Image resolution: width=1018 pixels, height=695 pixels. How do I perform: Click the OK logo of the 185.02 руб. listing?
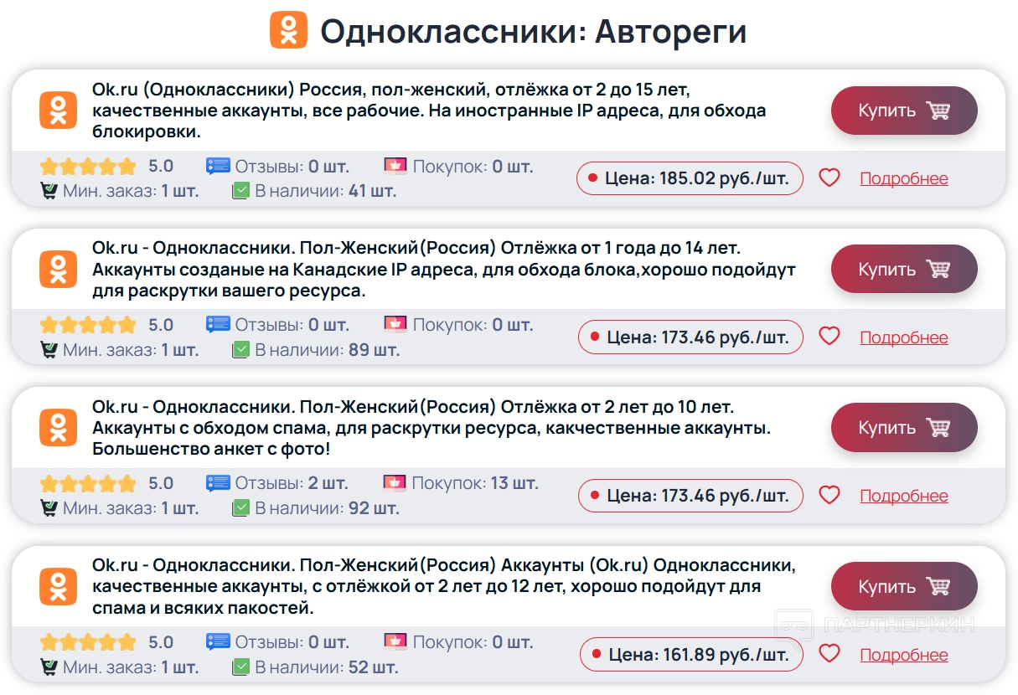pyautogui.click(x=58, y=111)
